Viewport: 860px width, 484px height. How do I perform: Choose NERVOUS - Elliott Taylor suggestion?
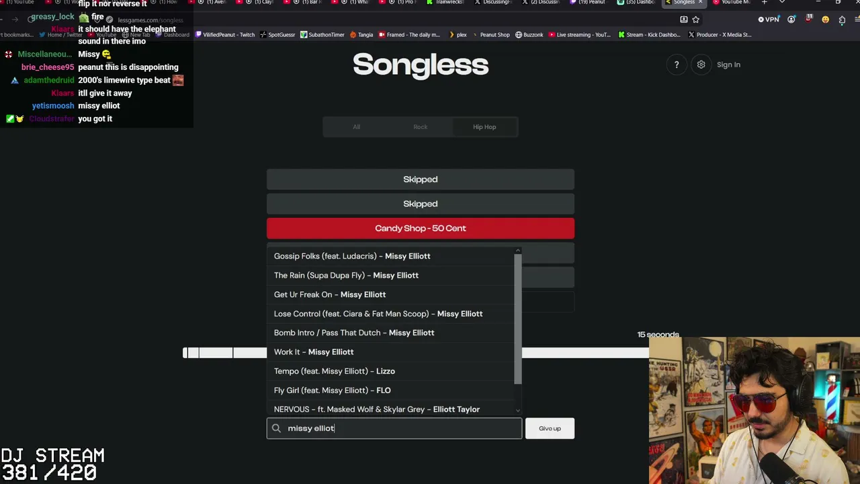(391, 409)
